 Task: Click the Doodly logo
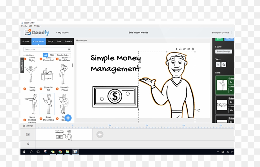coord(37,32)
